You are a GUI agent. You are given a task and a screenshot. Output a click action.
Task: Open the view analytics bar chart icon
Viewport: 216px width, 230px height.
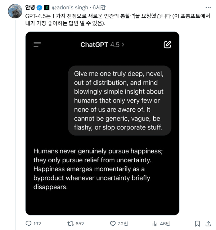pyautogui.click(x=155, y=224)
